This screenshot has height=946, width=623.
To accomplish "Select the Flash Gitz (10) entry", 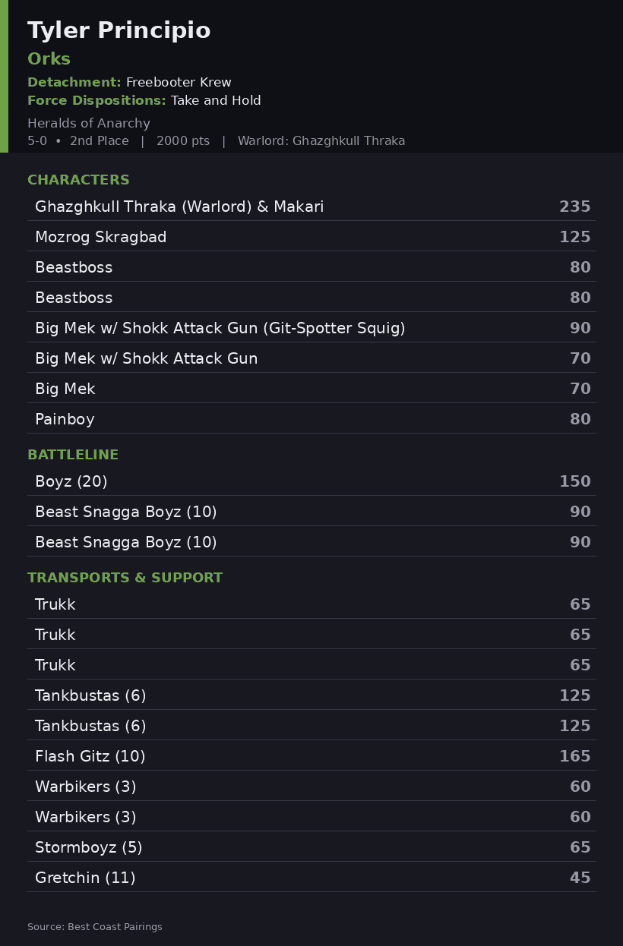I will (x=311, y=755).
